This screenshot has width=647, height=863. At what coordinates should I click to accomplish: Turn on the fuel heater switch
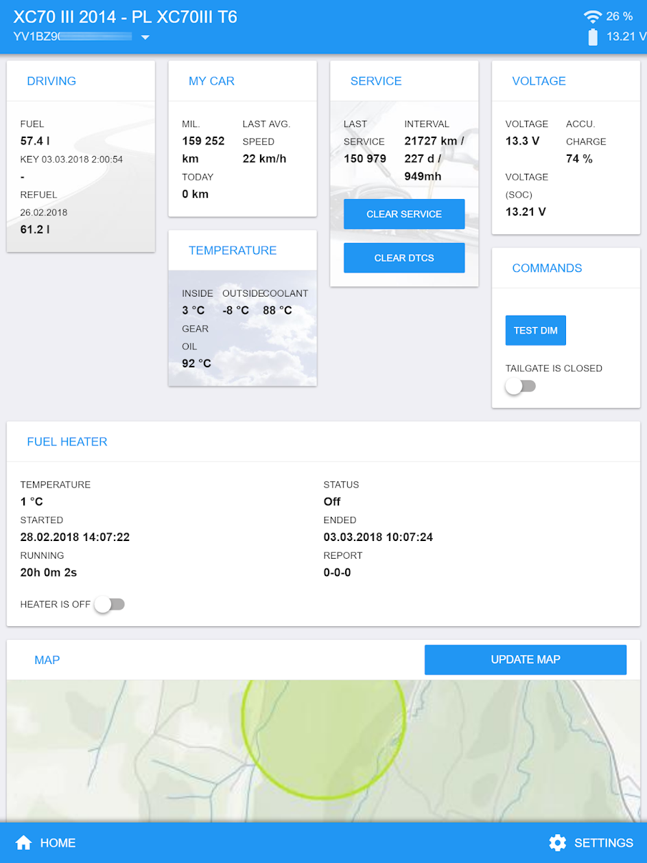click(110, 604)
